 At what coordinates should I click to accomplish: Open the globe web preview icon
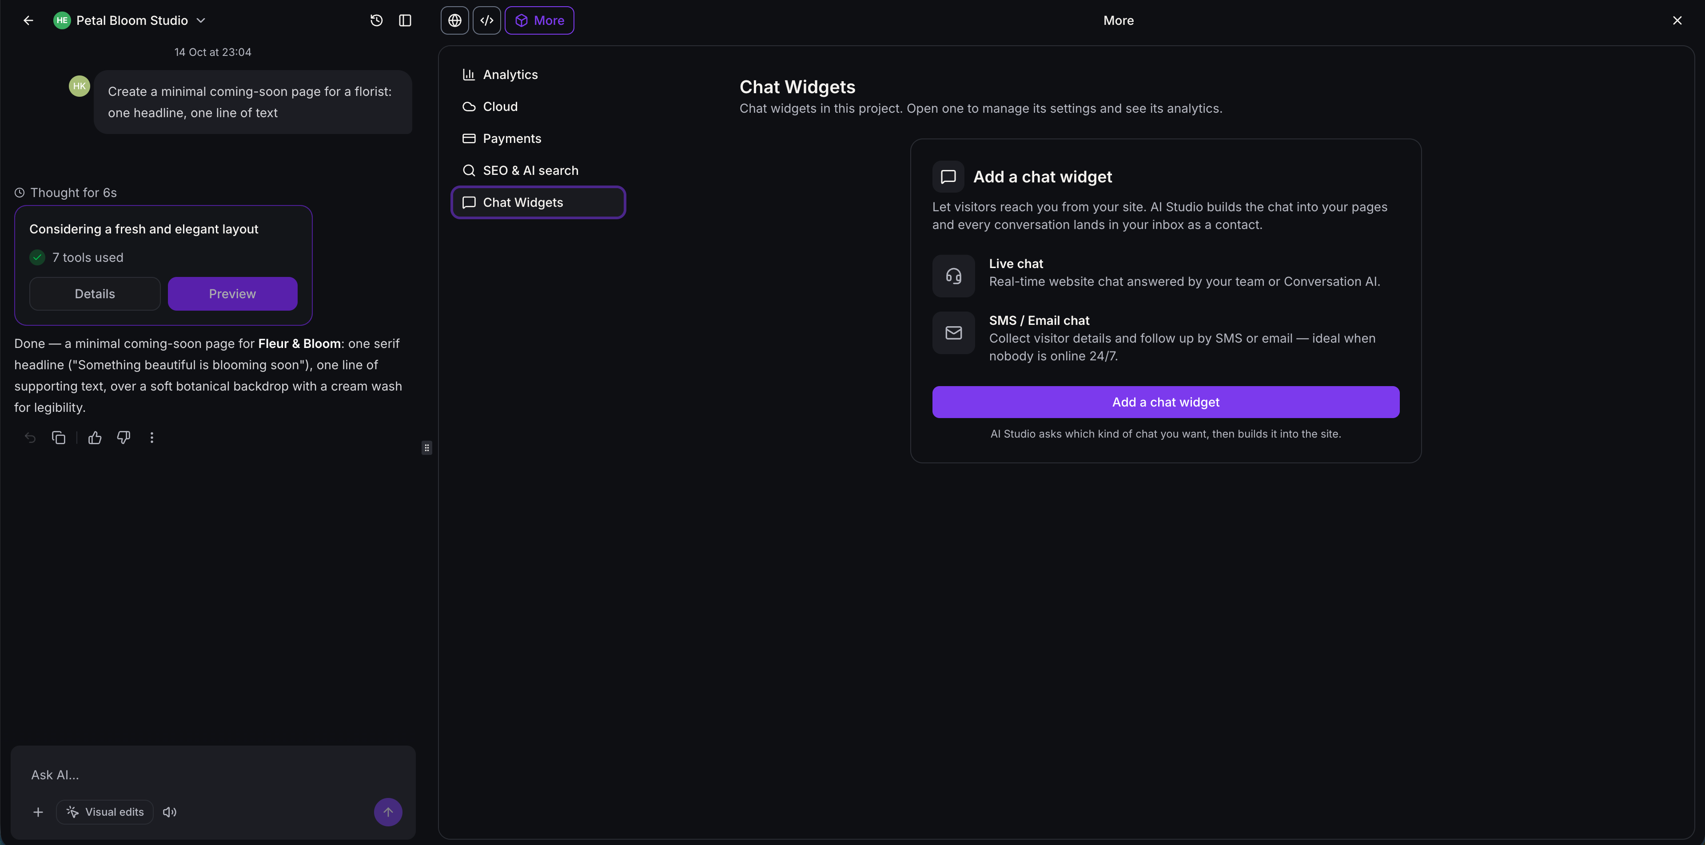455,20
